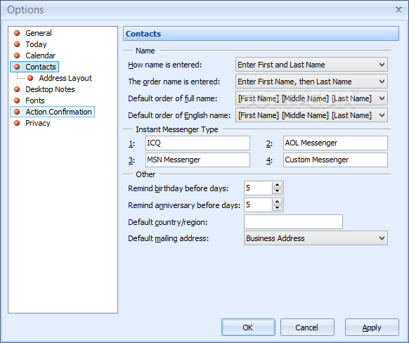Click the Cancel button
409x343 pixels.
pos(307,328)
